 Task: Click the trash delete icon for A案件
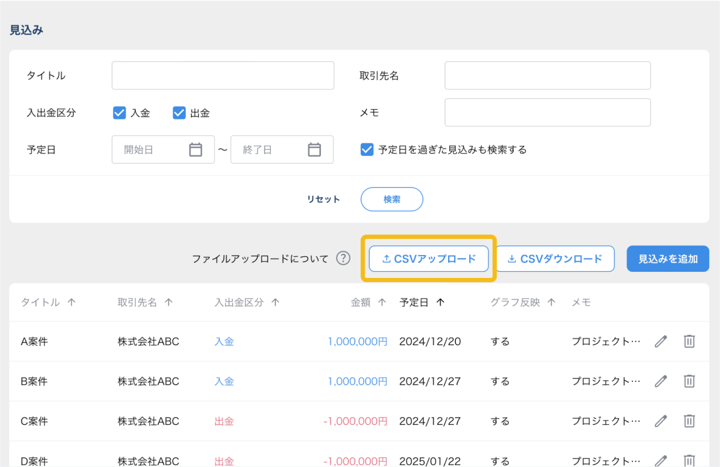tap(689, 342)
